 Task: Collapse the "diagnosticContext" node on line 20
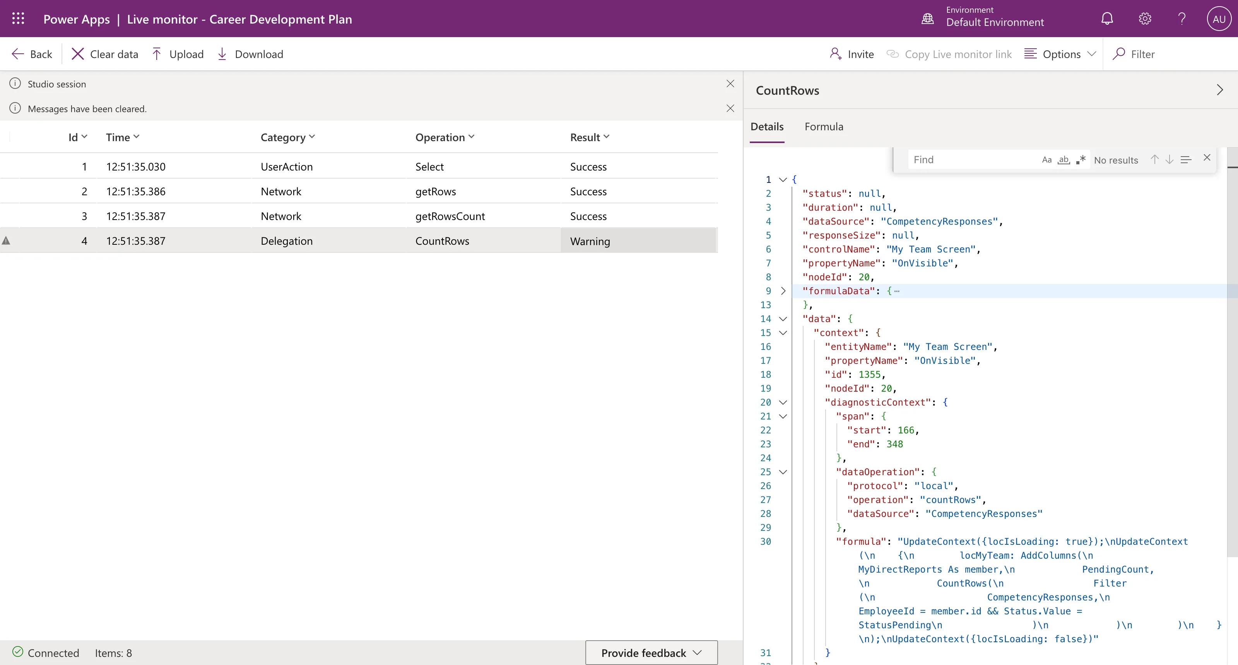pyautogui.click(x=783, y=402)
